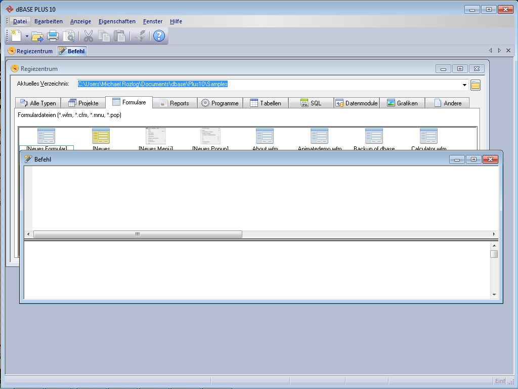The height and width of the screenshot is (389, 518).
Task: Select the SQL tab
Action: point(312,103)
